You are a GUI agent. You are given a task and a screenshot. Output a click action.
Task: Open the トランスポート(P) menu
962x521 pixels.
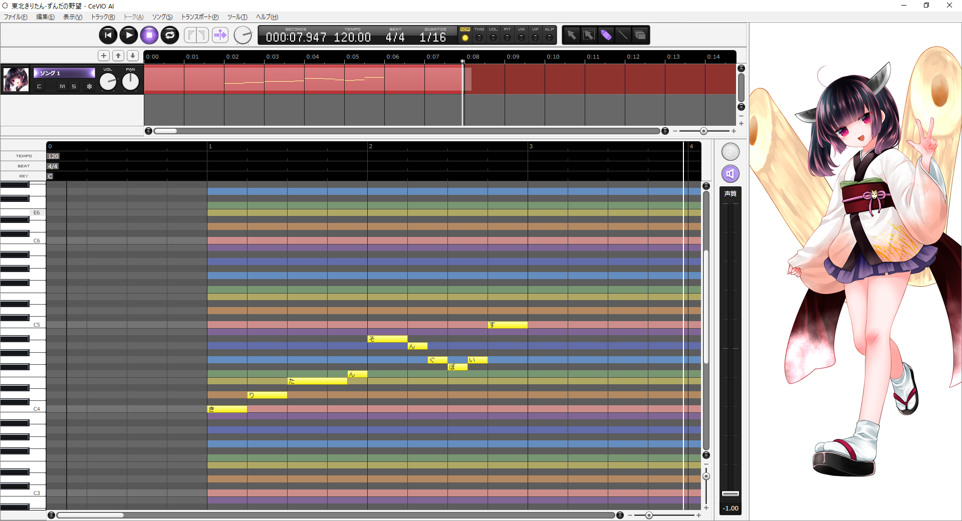(x=200, y=17)
